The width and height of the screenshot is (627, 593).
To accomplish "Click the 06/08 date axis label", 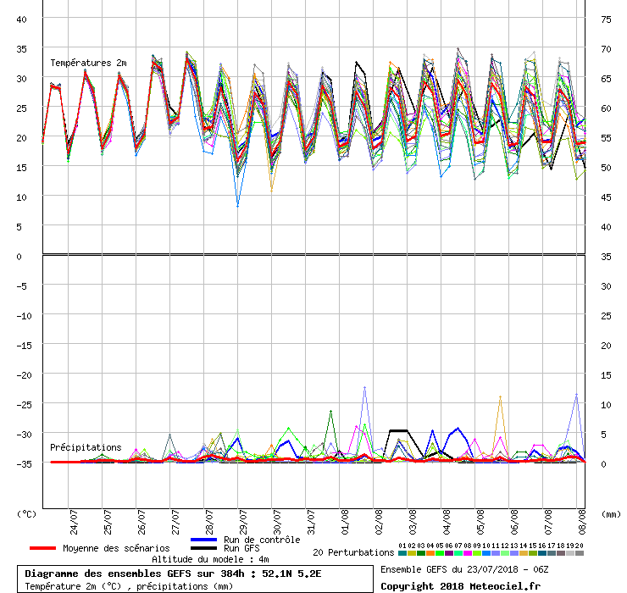I will (x=514, y=522).
